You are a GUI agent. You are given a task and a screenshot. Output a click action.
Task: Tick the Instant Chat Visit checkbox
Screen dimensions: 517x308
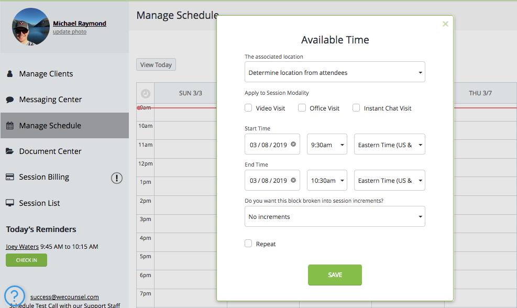tap(356, 108)
